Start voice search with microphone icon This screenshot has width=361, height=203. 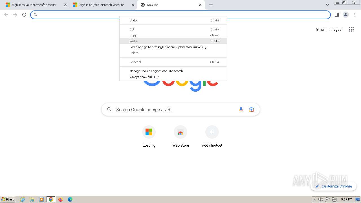point(241,109)
